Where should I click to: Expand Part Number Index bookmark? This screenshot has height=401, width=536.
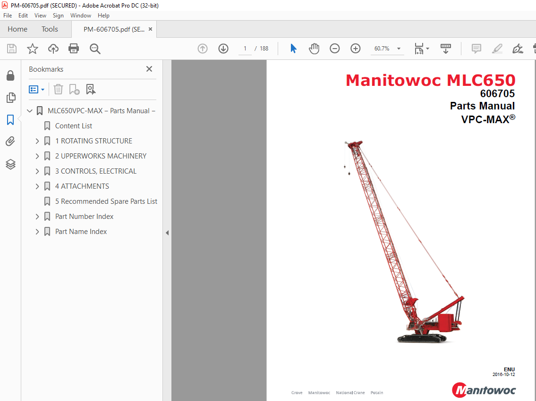[x=37, y=217]
